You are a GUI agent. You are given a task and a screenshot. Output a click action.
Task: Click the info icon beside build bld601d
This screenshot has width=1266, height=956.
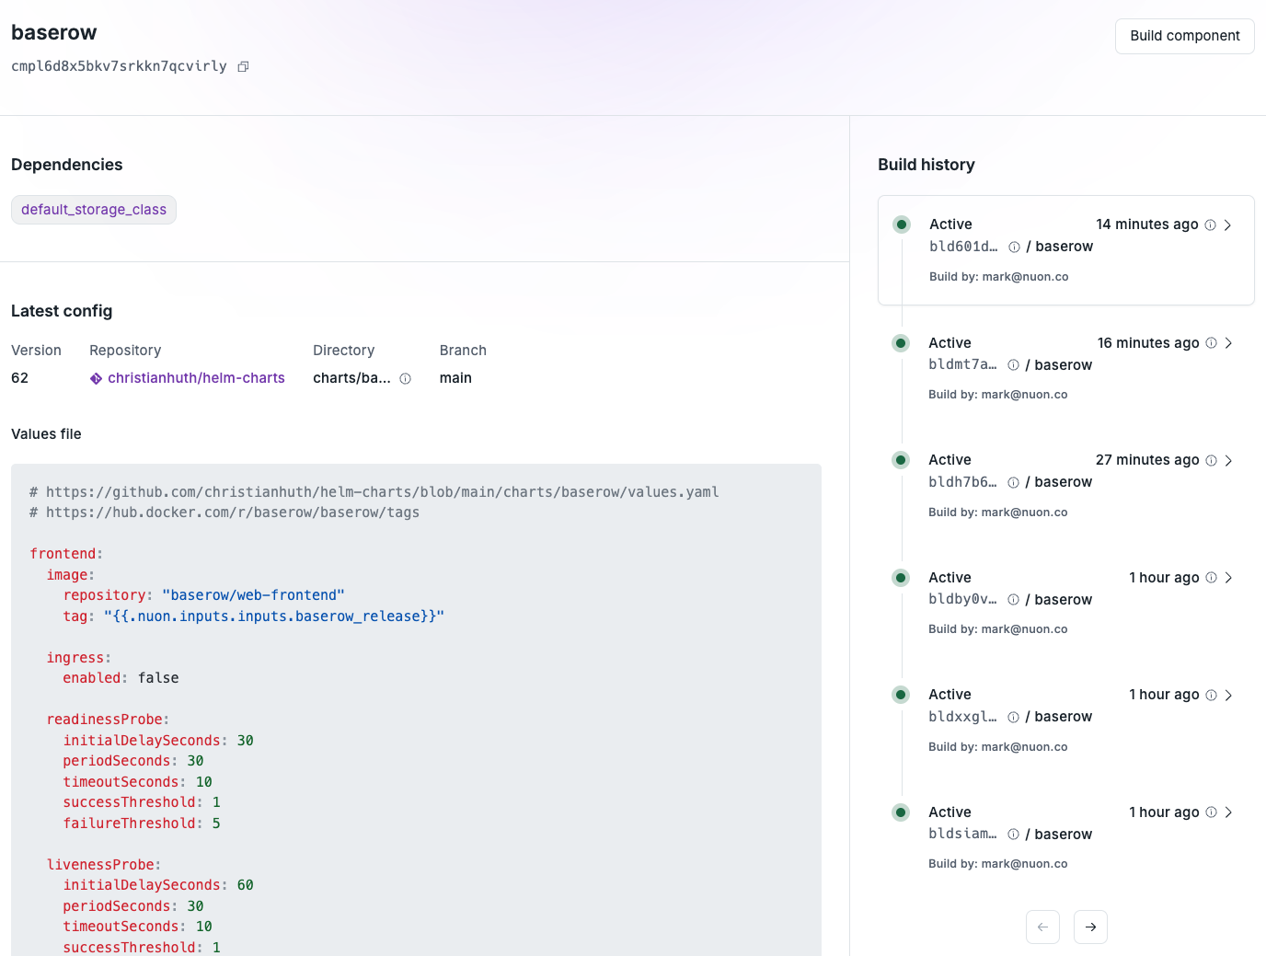[x=1013, y=247]
